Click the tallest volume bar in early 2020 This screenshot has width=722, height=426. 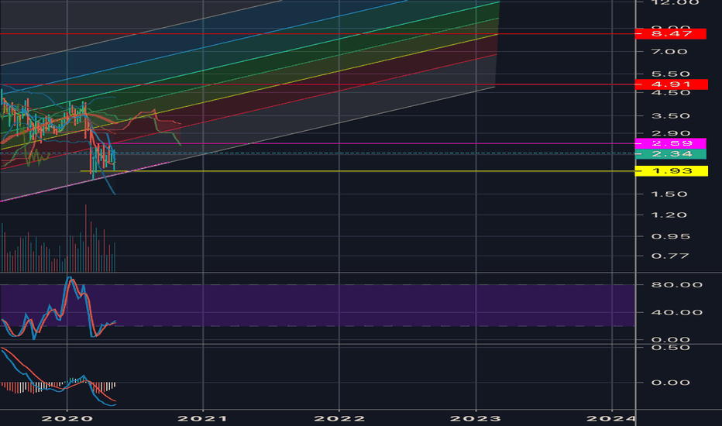(86, 238)
